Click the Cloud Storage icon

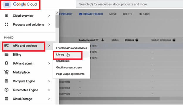(6, 99)
